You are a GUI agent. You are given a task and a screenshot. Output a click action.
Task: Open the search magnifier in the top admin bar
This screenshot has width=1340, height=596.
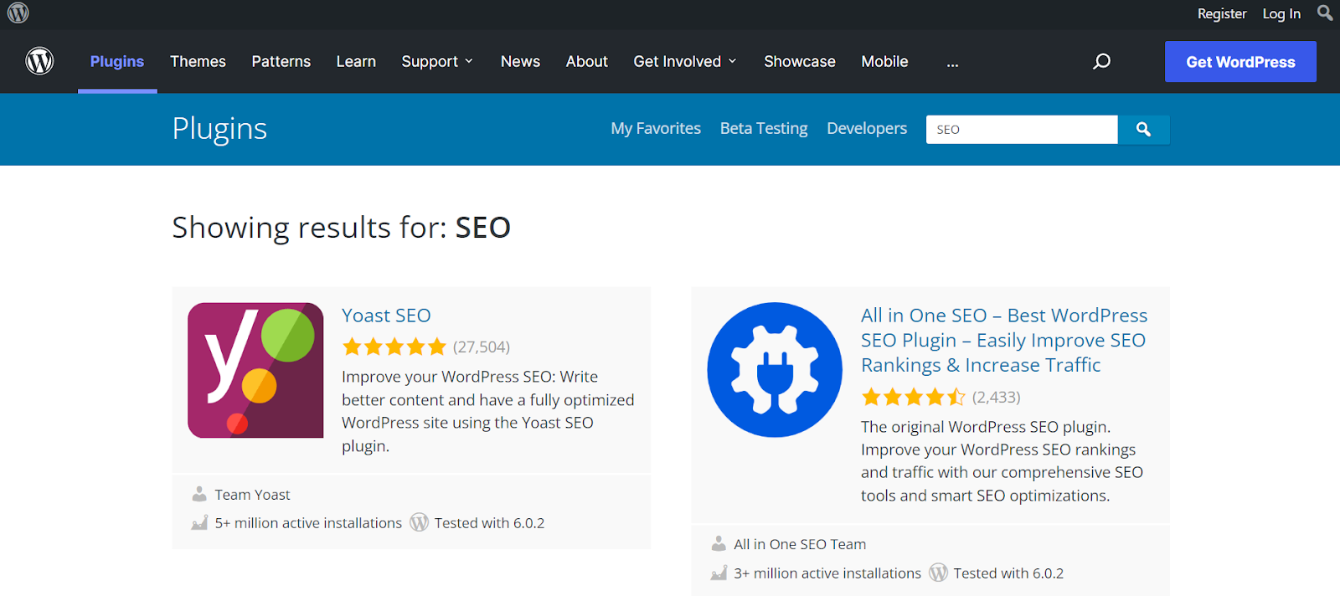1324,13
